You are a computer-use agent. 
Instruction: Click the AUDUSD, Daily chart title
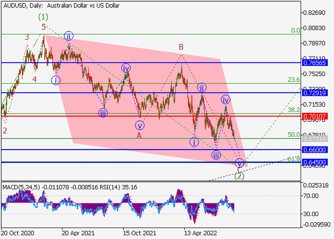coord(61,5)
